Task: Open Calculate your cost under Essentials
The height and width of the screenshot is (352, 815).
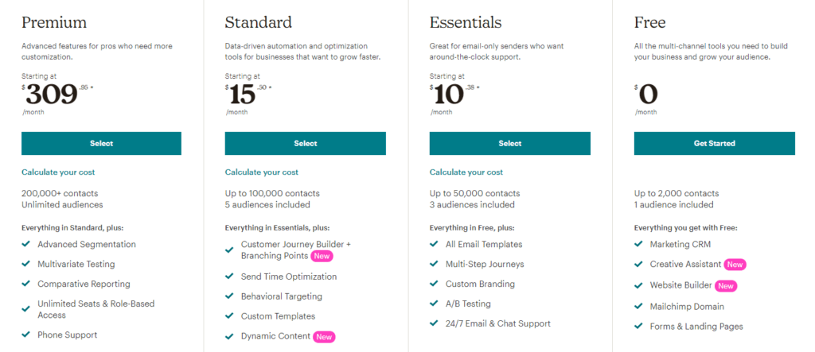Action: click(466, 172)
